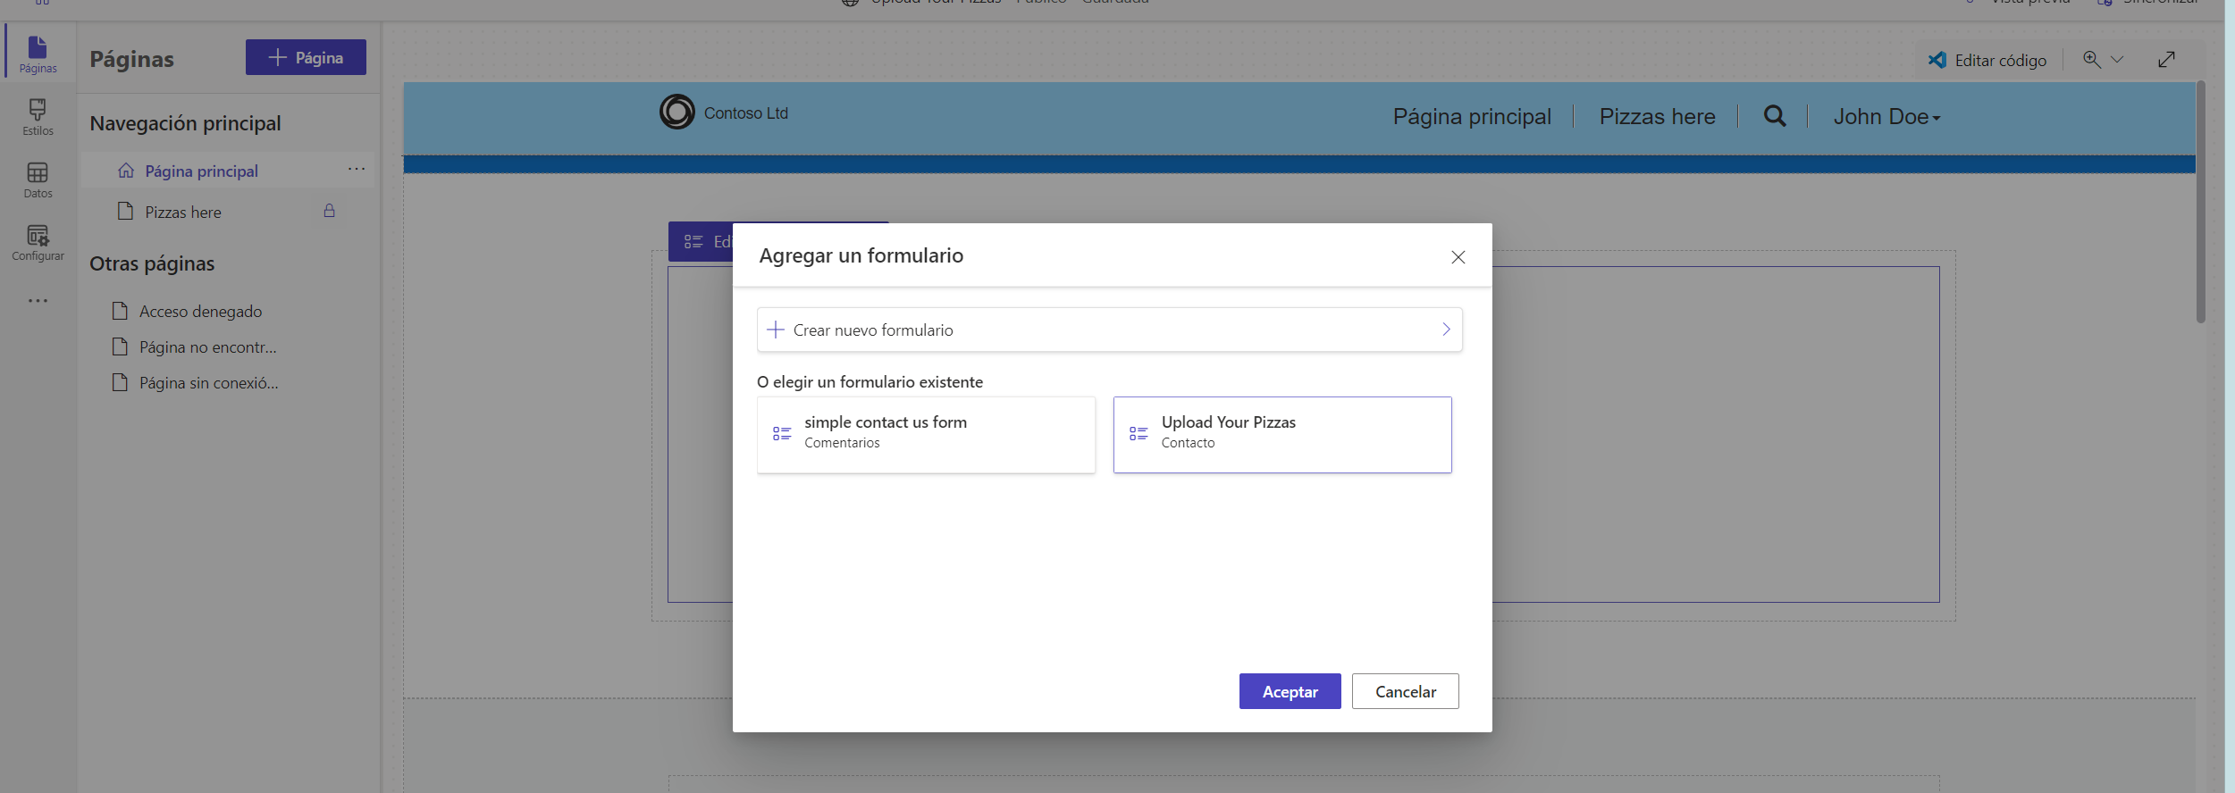Click Pizzas here in site header
The width and height of the screenshot is (2235, 793).
pos(1657,117)
